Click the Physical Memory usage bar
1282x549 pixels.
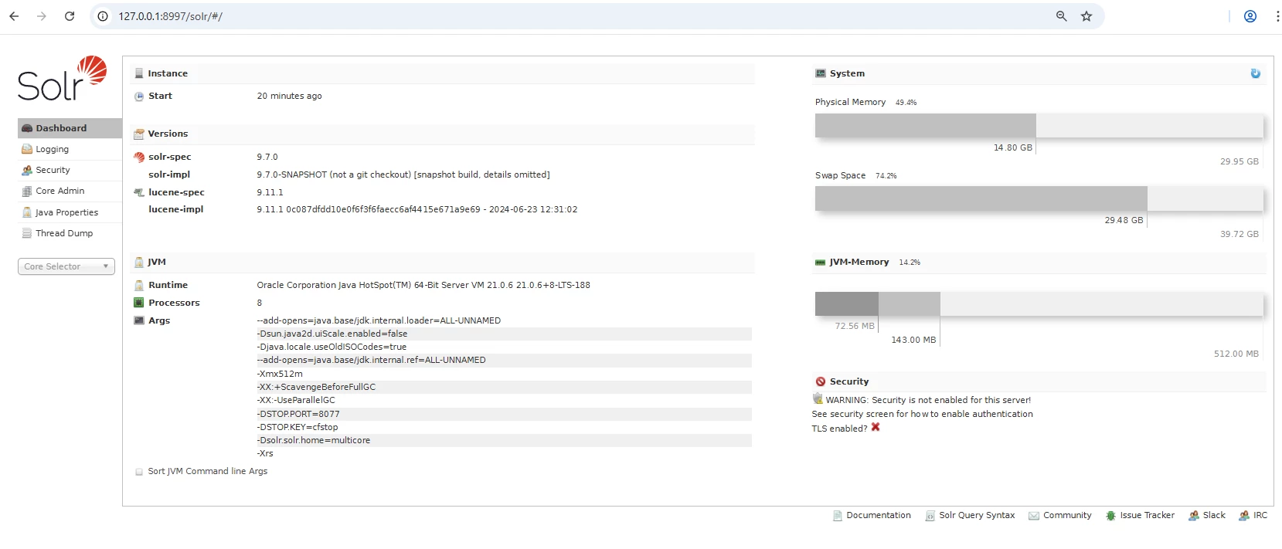(x=1039, y=126)
